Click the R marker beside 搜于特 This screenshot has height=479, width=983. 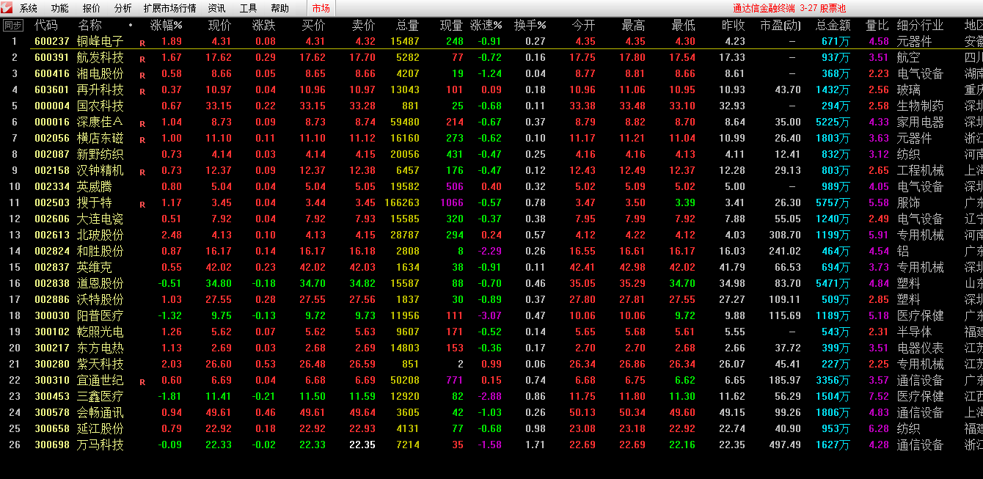(x=142, y=204)
